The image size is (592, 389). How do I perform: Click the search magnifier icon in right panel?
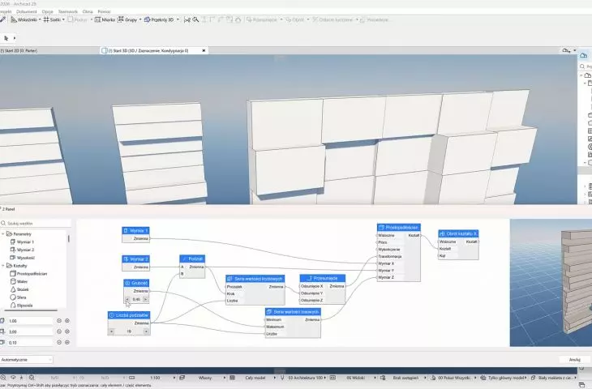(x=582, y=66)
